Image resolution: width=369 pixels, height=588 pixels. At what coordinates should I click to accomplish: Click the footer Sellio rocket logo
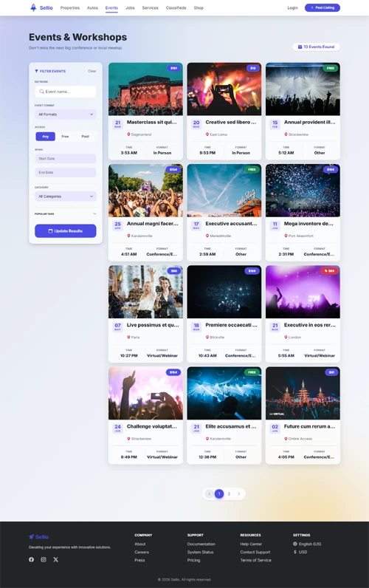(32, 537)
